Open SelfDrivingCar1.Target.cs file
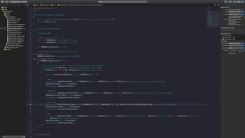 pyautogui.click(x=13, y=44)
